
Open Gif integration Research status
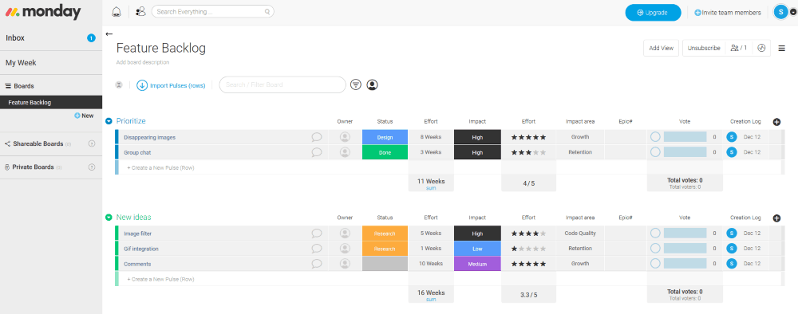(385, 249)
